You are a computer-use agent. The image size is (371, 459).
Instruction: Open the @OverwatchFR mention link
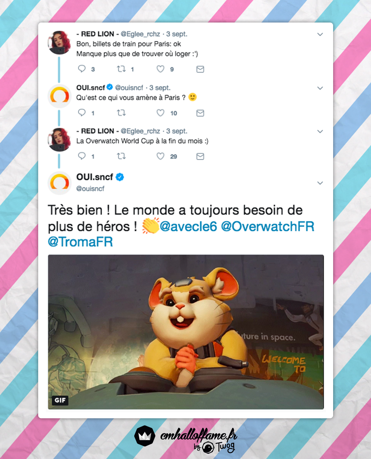click(268, 226)
